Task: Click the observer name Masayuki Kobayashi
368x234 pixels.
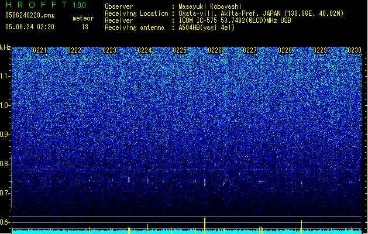Action: (210, 6)
